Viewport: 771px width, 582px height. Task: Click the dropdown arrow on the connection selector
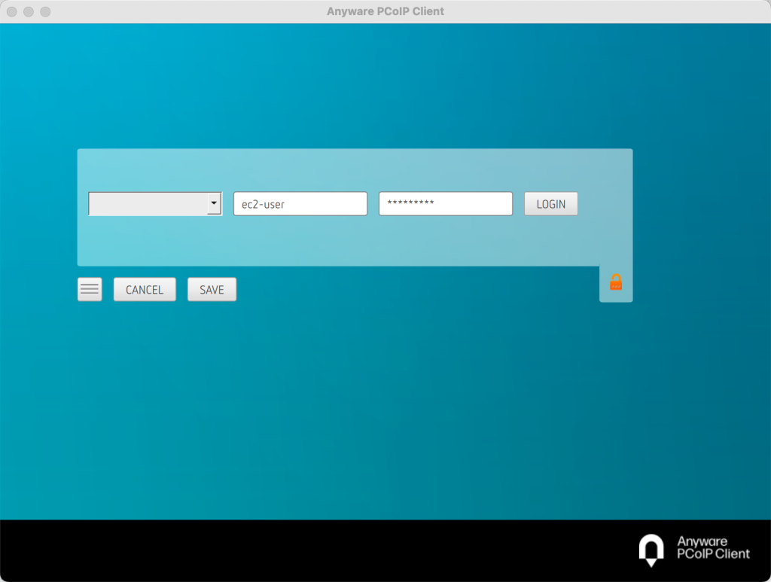tap(213, 203)
